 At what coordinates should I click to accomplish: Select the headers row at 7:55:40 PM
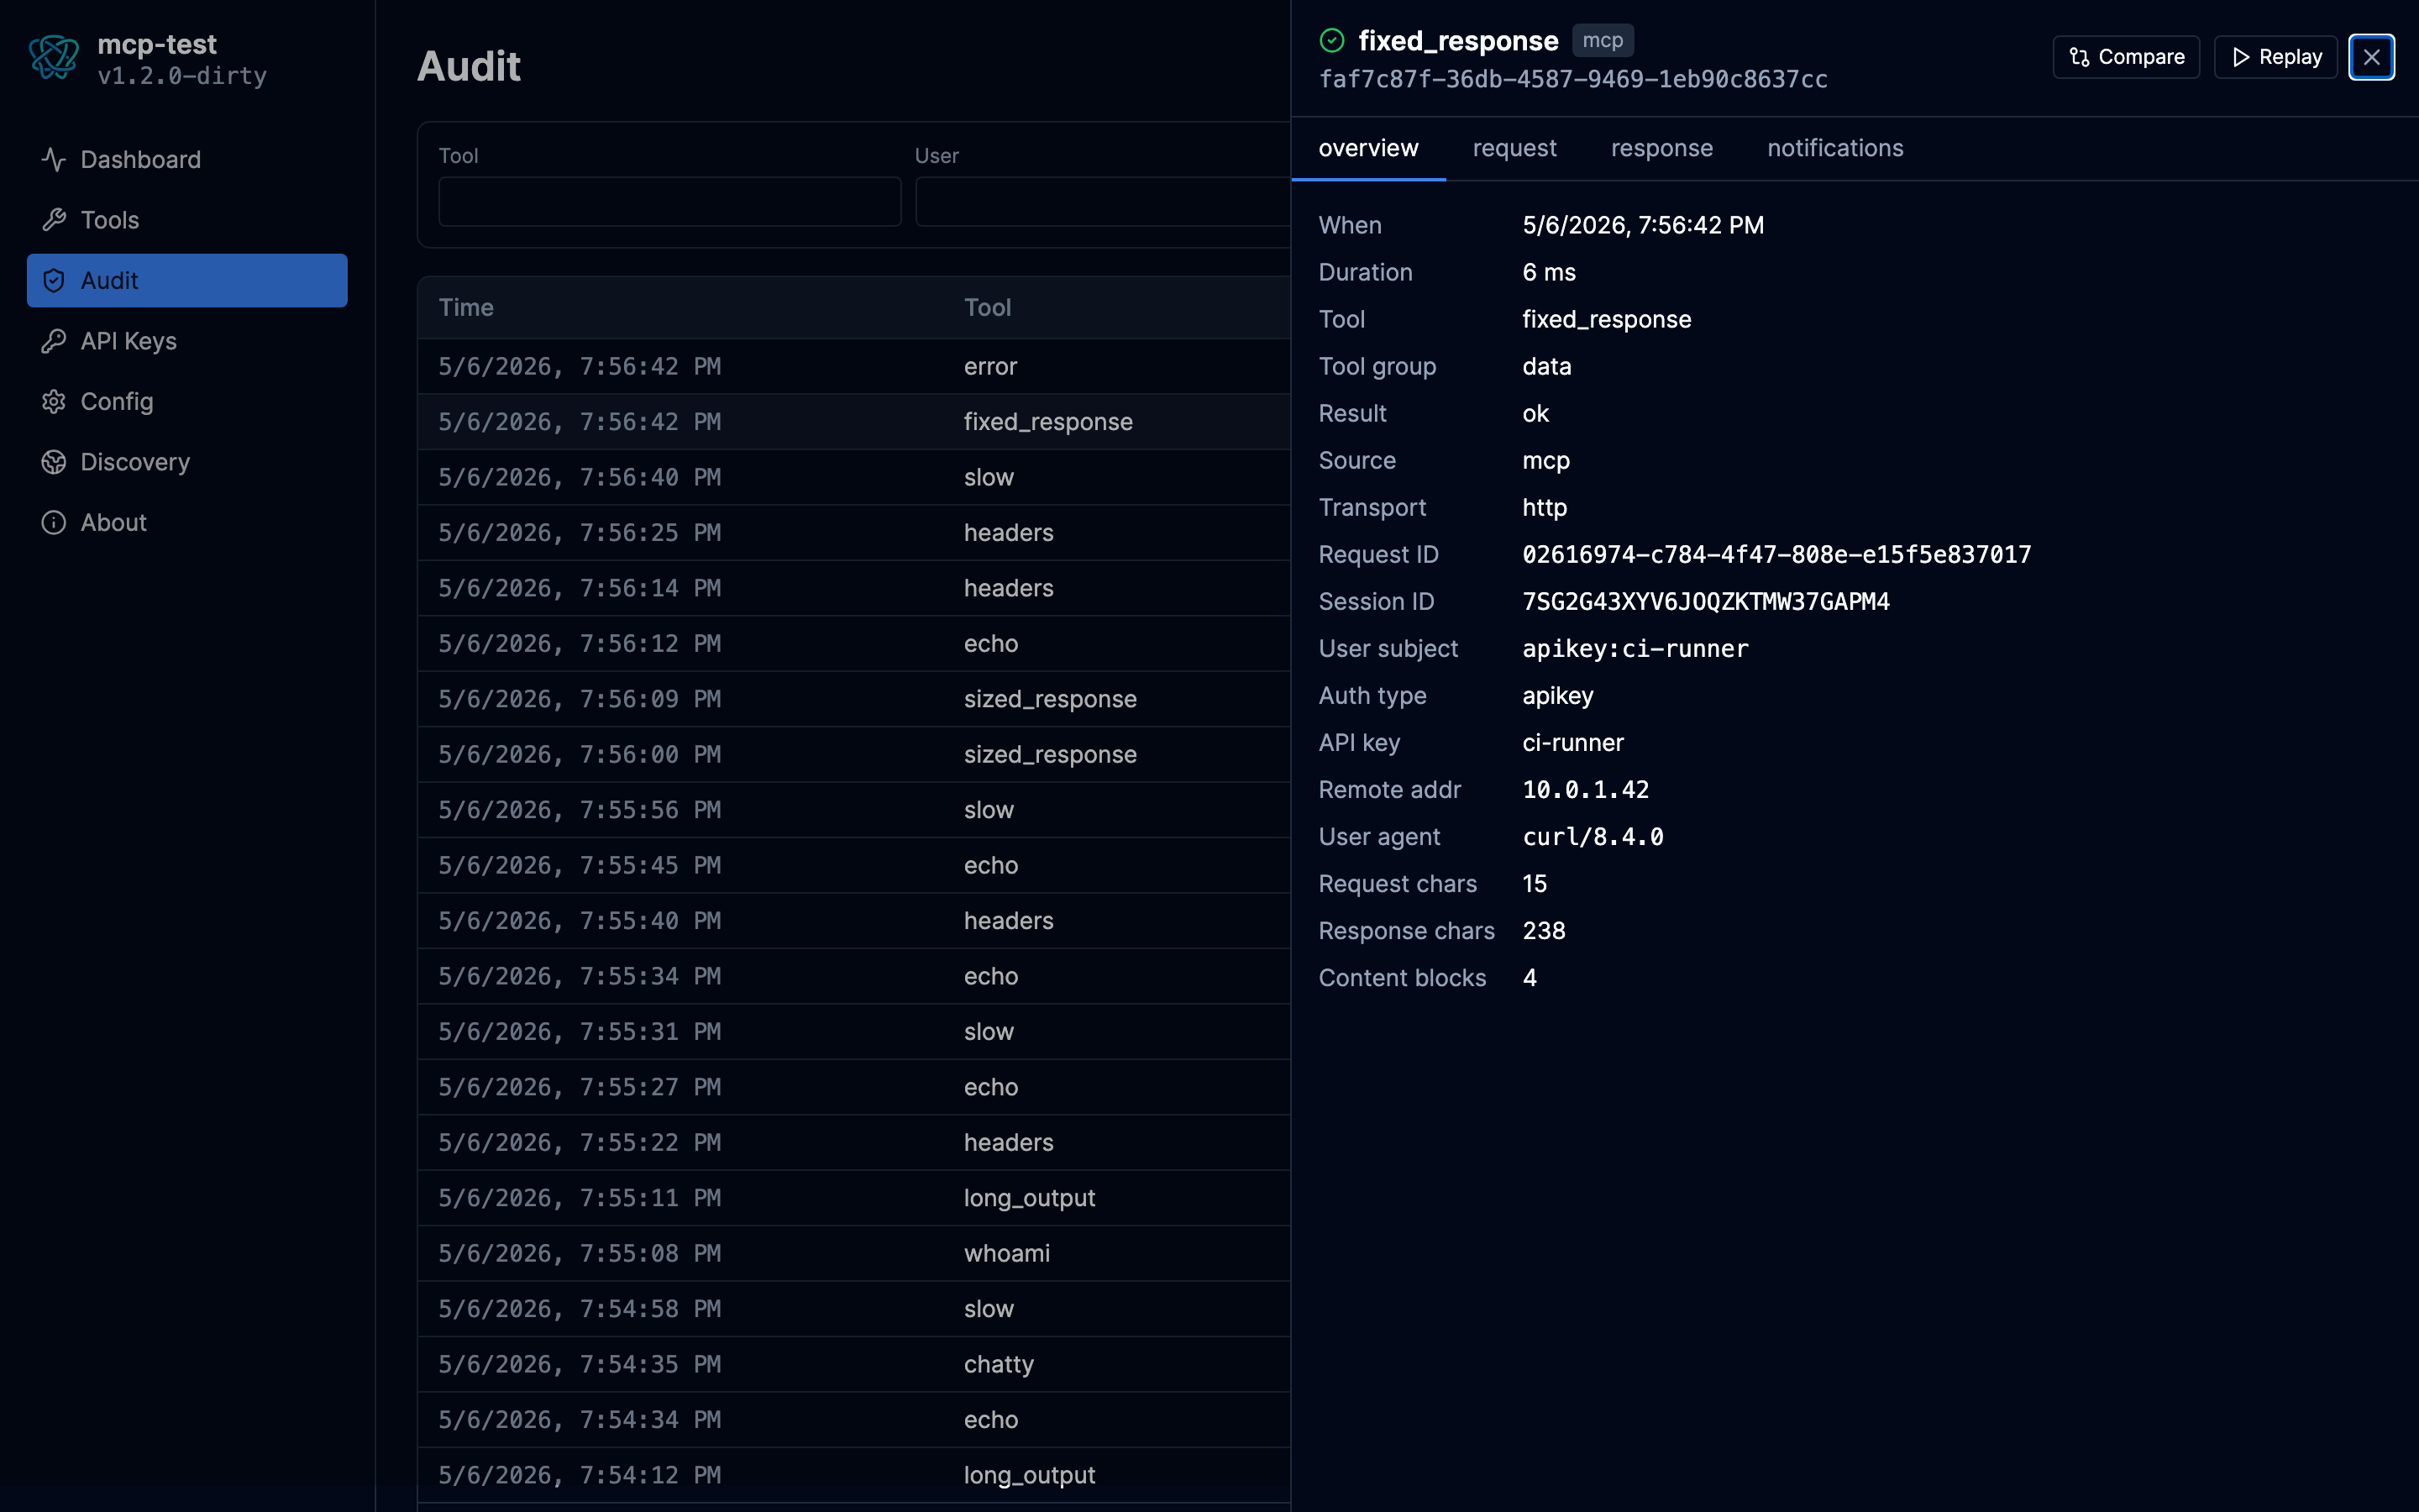tap(853, 921)
